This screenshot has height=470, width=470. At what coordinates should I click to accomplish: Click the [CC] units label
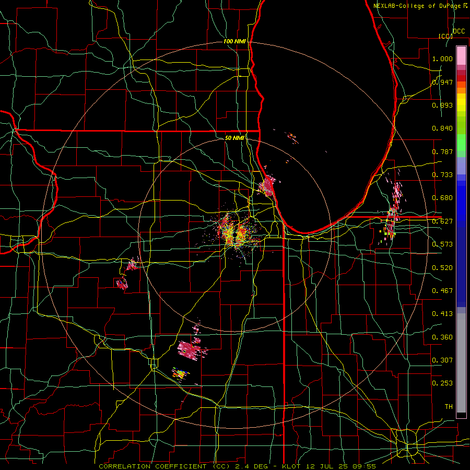point(445,36)
